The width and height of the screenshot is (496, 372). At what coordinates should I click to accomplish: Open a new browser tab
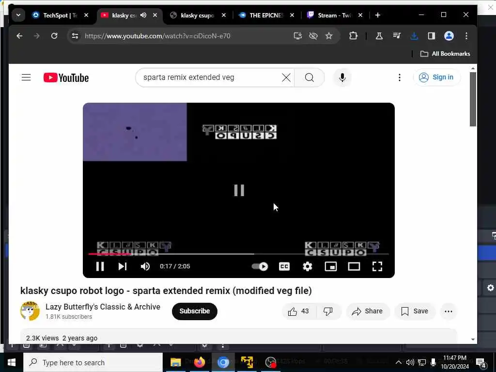click(x=377, y=15)
